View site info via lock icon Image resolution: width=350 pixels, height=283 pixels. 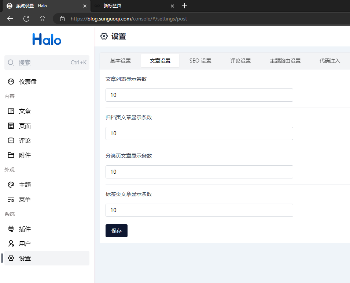point(62,19)
